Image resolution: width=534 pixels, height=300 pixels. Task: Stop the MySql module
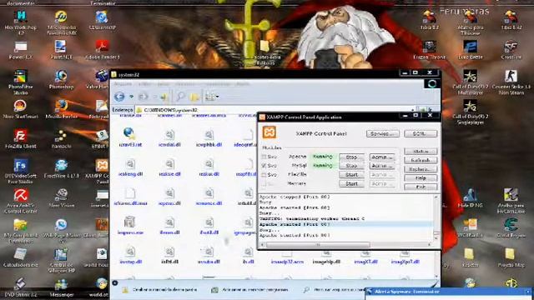[351, 166]
